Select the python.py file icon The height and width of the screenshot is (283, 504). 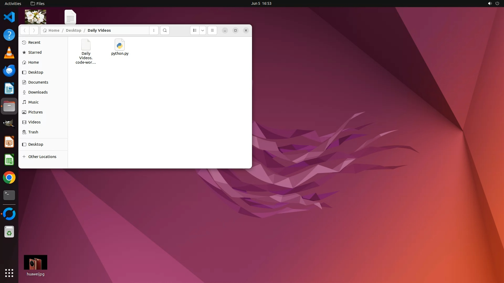pos(120,45)
